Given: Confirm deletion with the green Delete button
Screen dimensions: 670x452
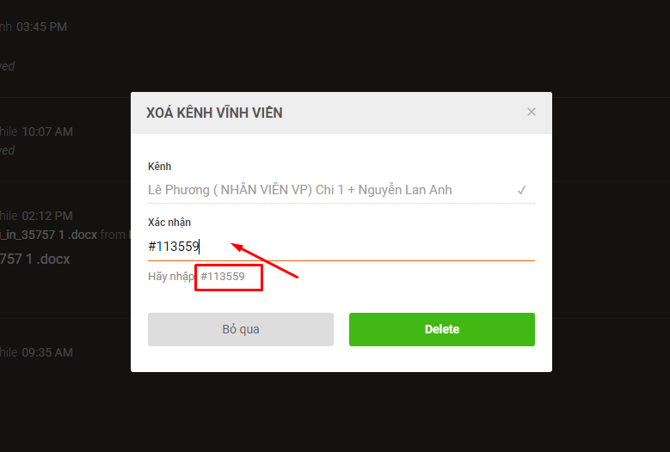Looking at the screenshot, I should tap(442, 329).
